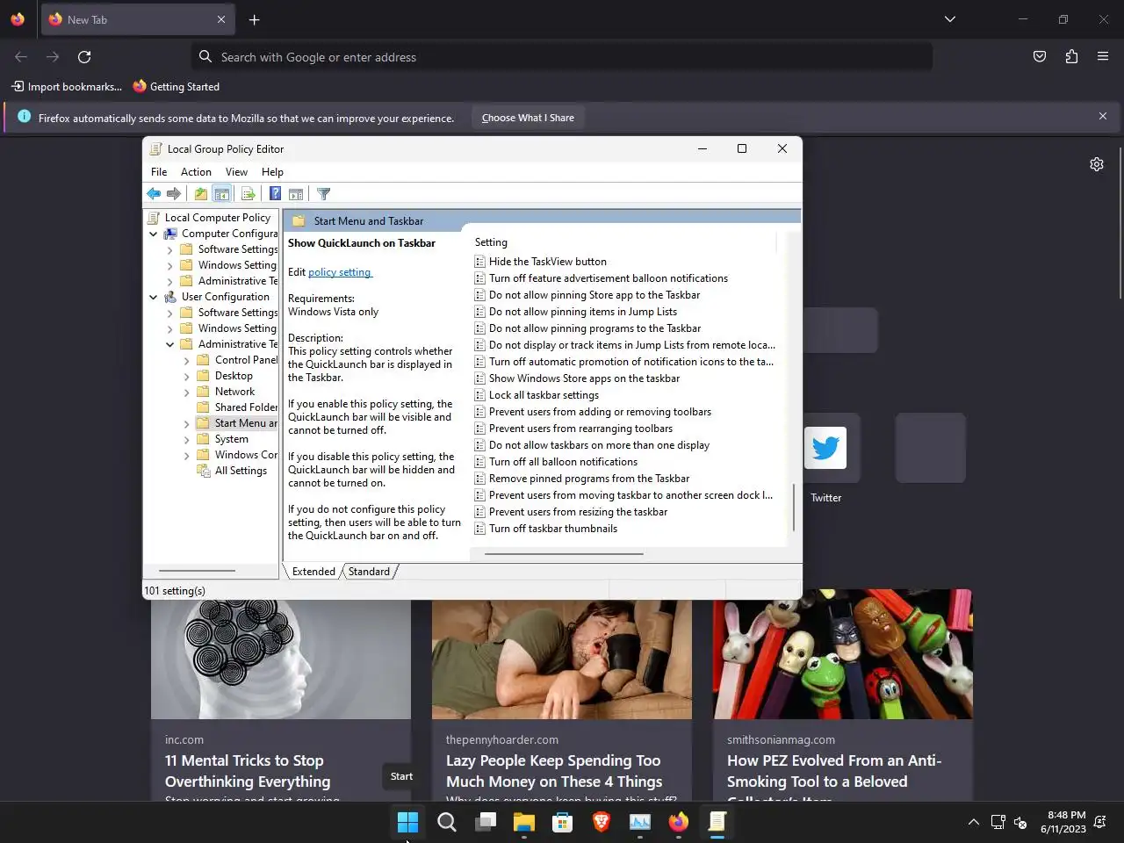Launch File Explorer from the taskbar
This screenshot has height=843, width=1124.
coord(523,822)
